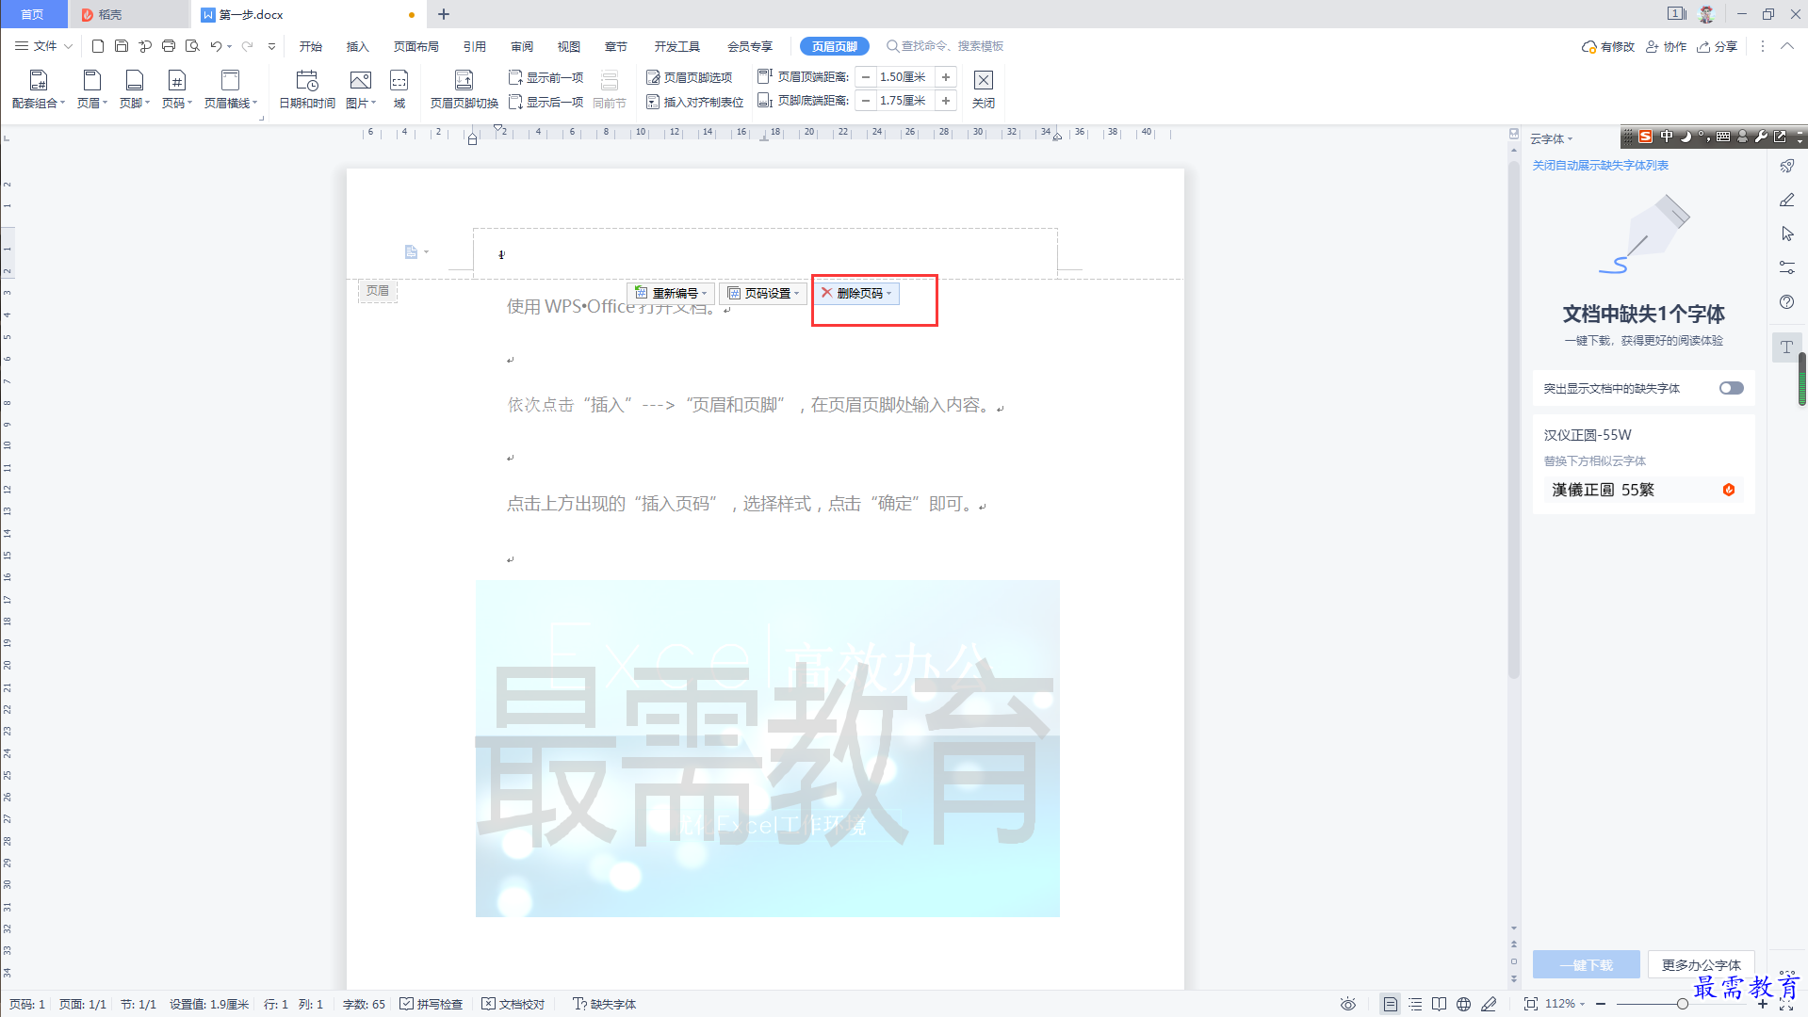The width and height of the screenshot is (1808, 1017).
Task: Click the 有修改 status button
Action: pos(1608,46)
